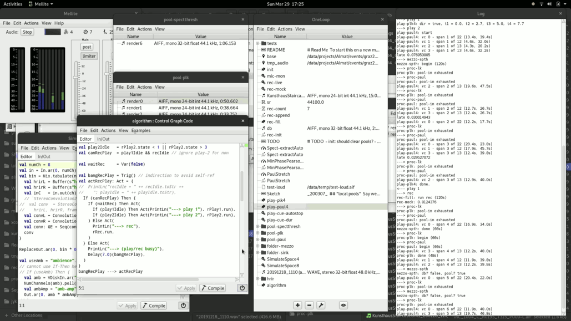
Task: Toggle the limiter button in Mellite mixer
Action: click(x=89, y=56)
